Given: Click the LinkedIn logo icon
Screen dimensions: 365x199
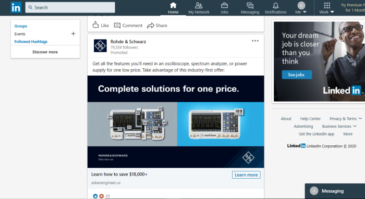Looking at the screenshot, I should [16, 7].
